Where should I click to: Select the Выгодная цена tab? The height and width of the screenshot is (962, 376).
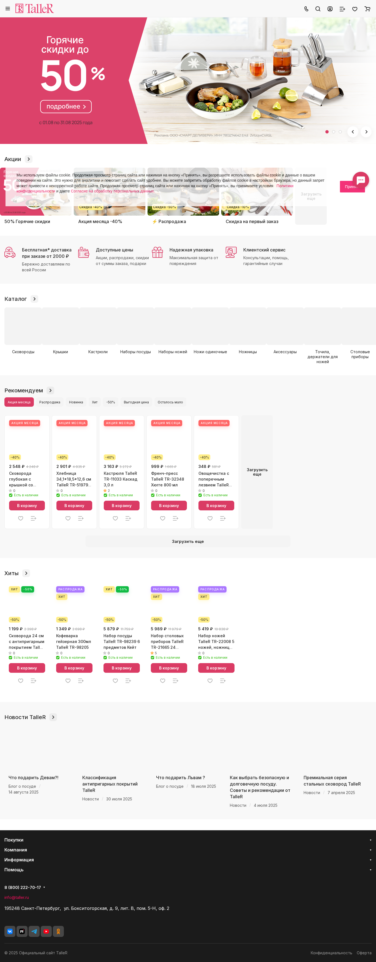pyautogui.click(x=136, y=402)
